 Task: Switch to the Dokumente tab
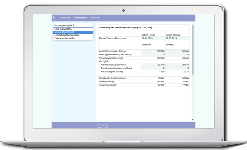click(80, 18)
